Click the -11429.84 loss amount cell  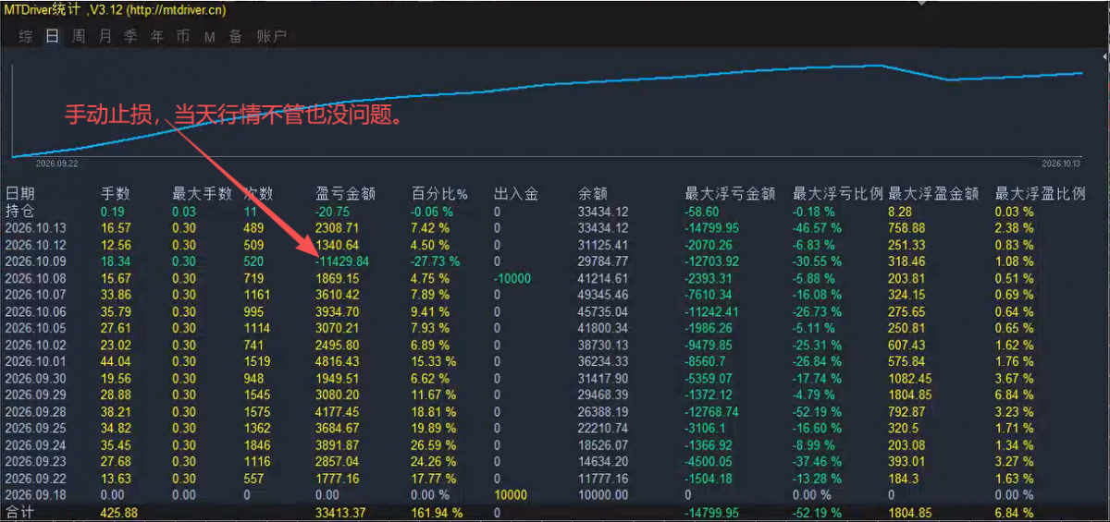tap(343, 261)
